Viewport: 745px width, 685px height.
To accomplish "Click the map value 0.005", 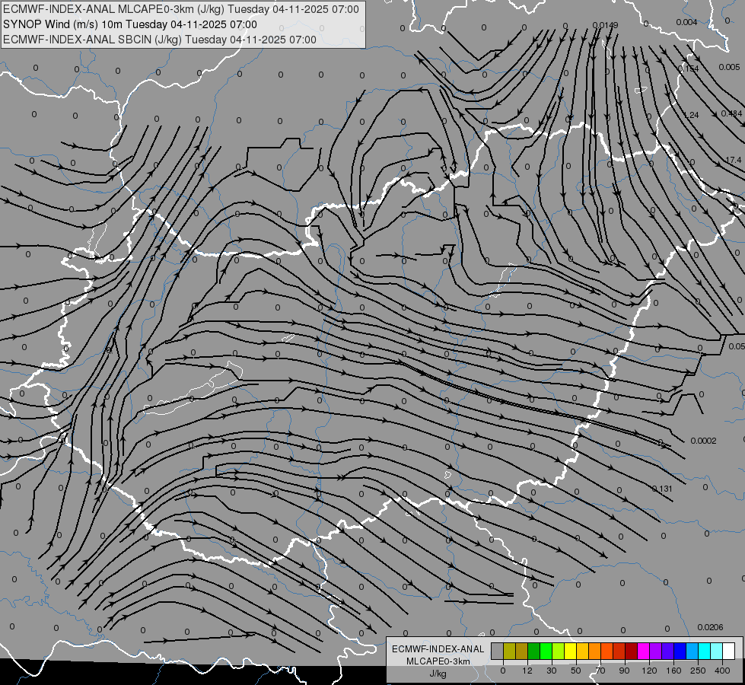I will 729,67.
